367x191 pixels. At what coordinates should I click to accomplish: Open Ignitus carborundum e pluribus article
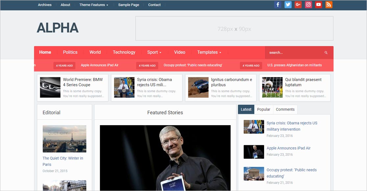click(x=232, y=82)
